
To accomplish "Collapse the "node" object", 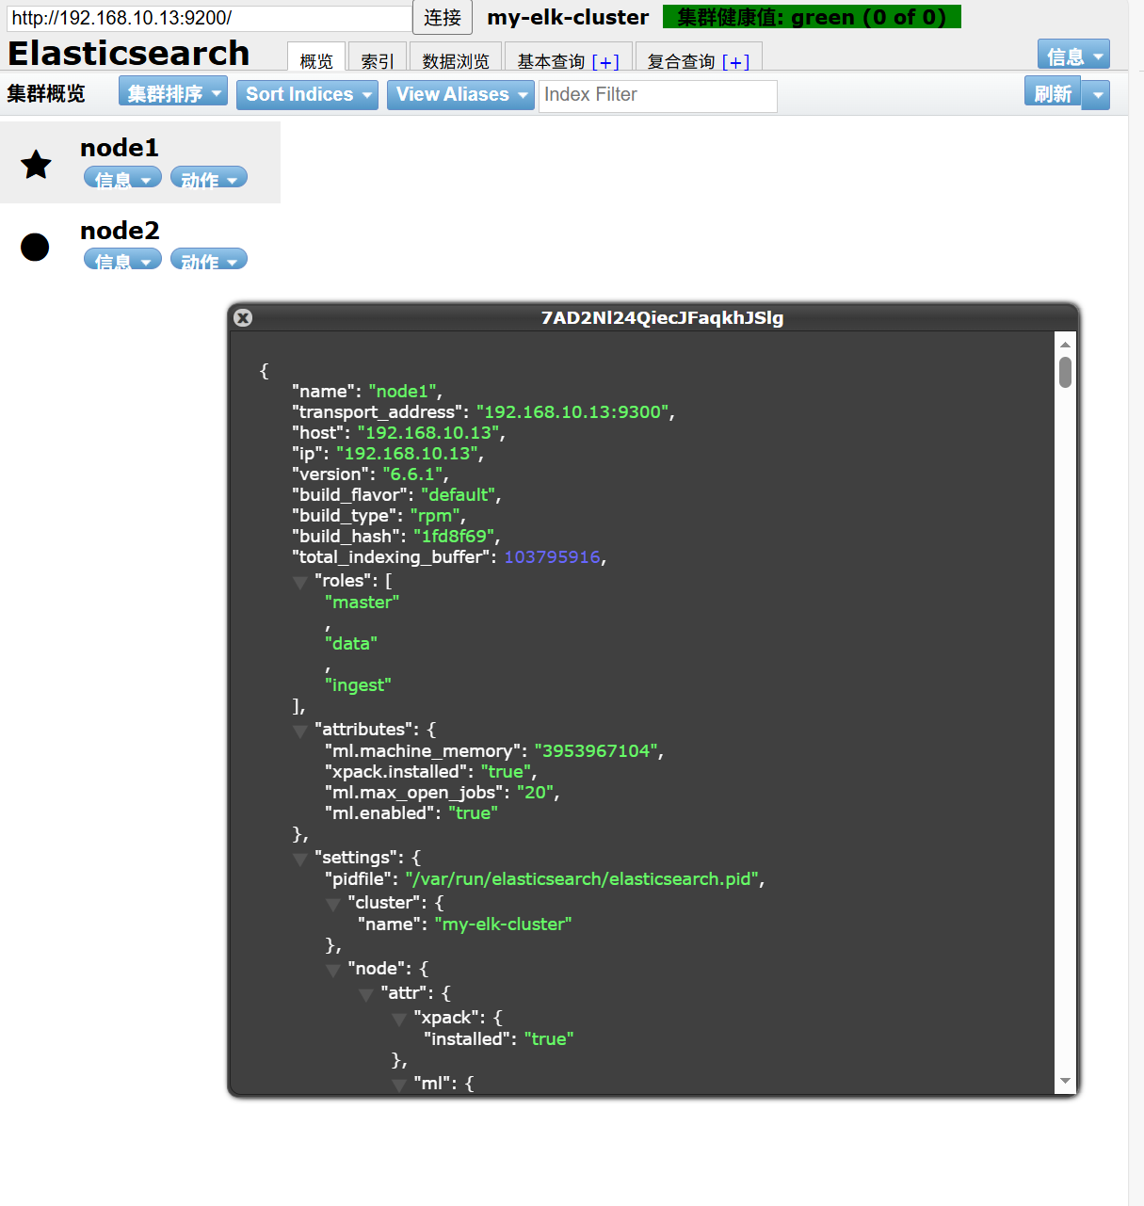I will point(333,970).
